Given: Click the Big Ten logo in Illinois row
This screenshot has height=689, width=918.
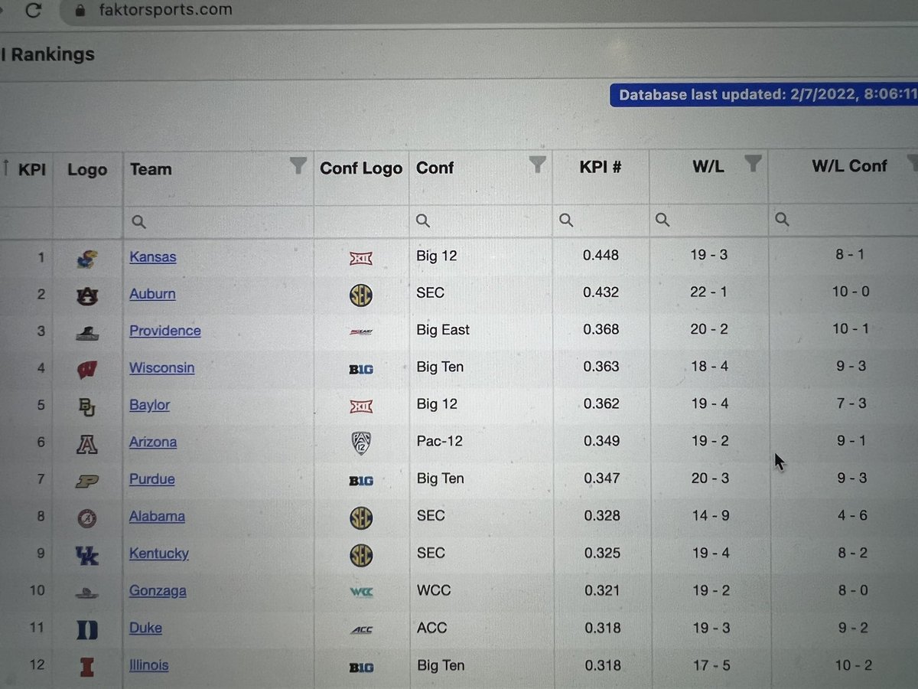Looking at the screenshot, I should point(360,667).
